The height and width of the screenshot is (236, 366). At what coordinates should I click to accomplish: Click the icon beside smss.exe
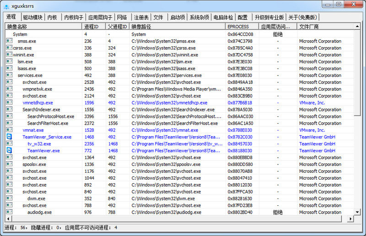coord(9,41)
